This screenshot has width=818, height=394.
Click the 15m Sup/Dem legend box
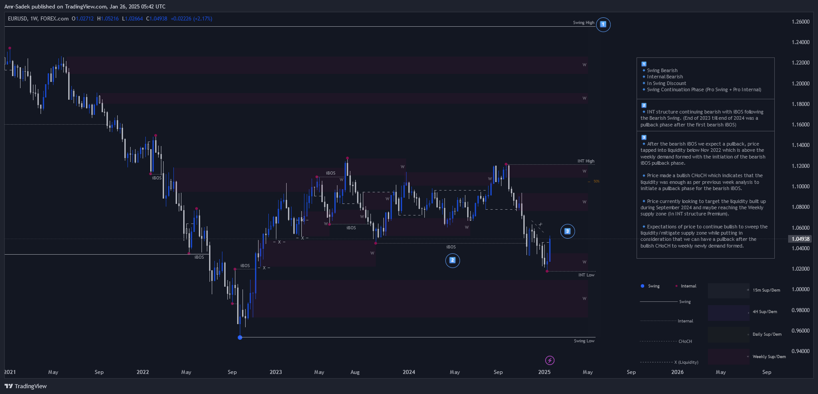729,290
